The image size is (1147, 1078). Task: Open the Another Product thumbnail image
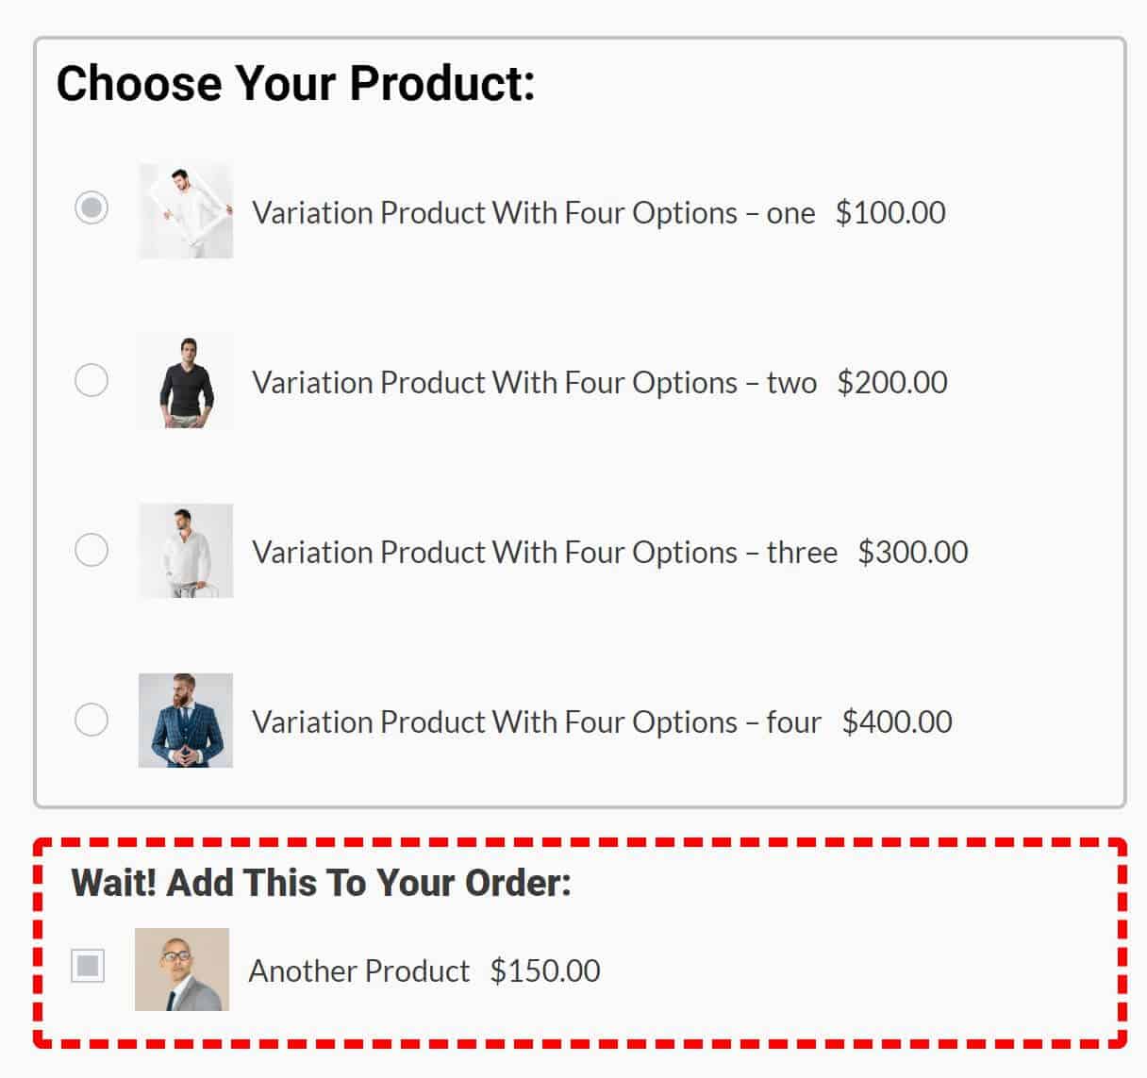click(182, 970)
